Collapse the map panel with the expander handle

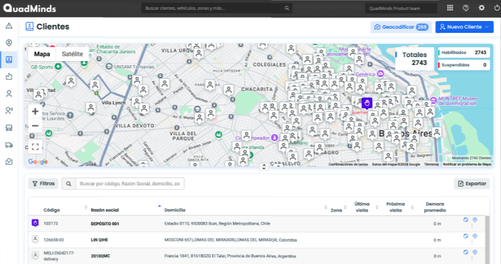264,167
